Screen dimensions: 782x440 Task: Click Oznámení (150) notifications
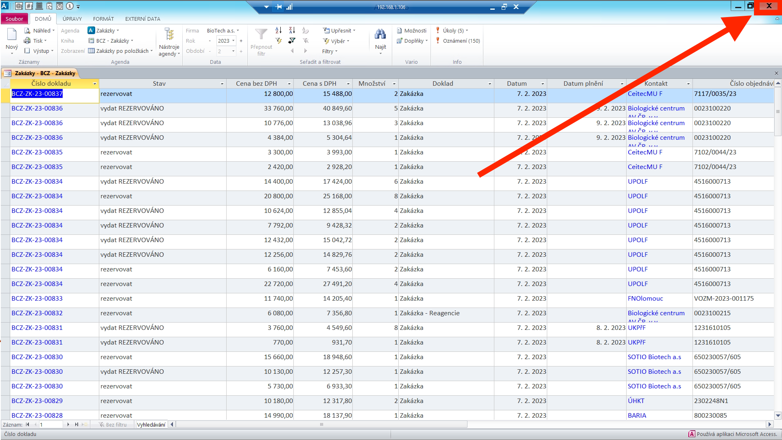point(458,41)
